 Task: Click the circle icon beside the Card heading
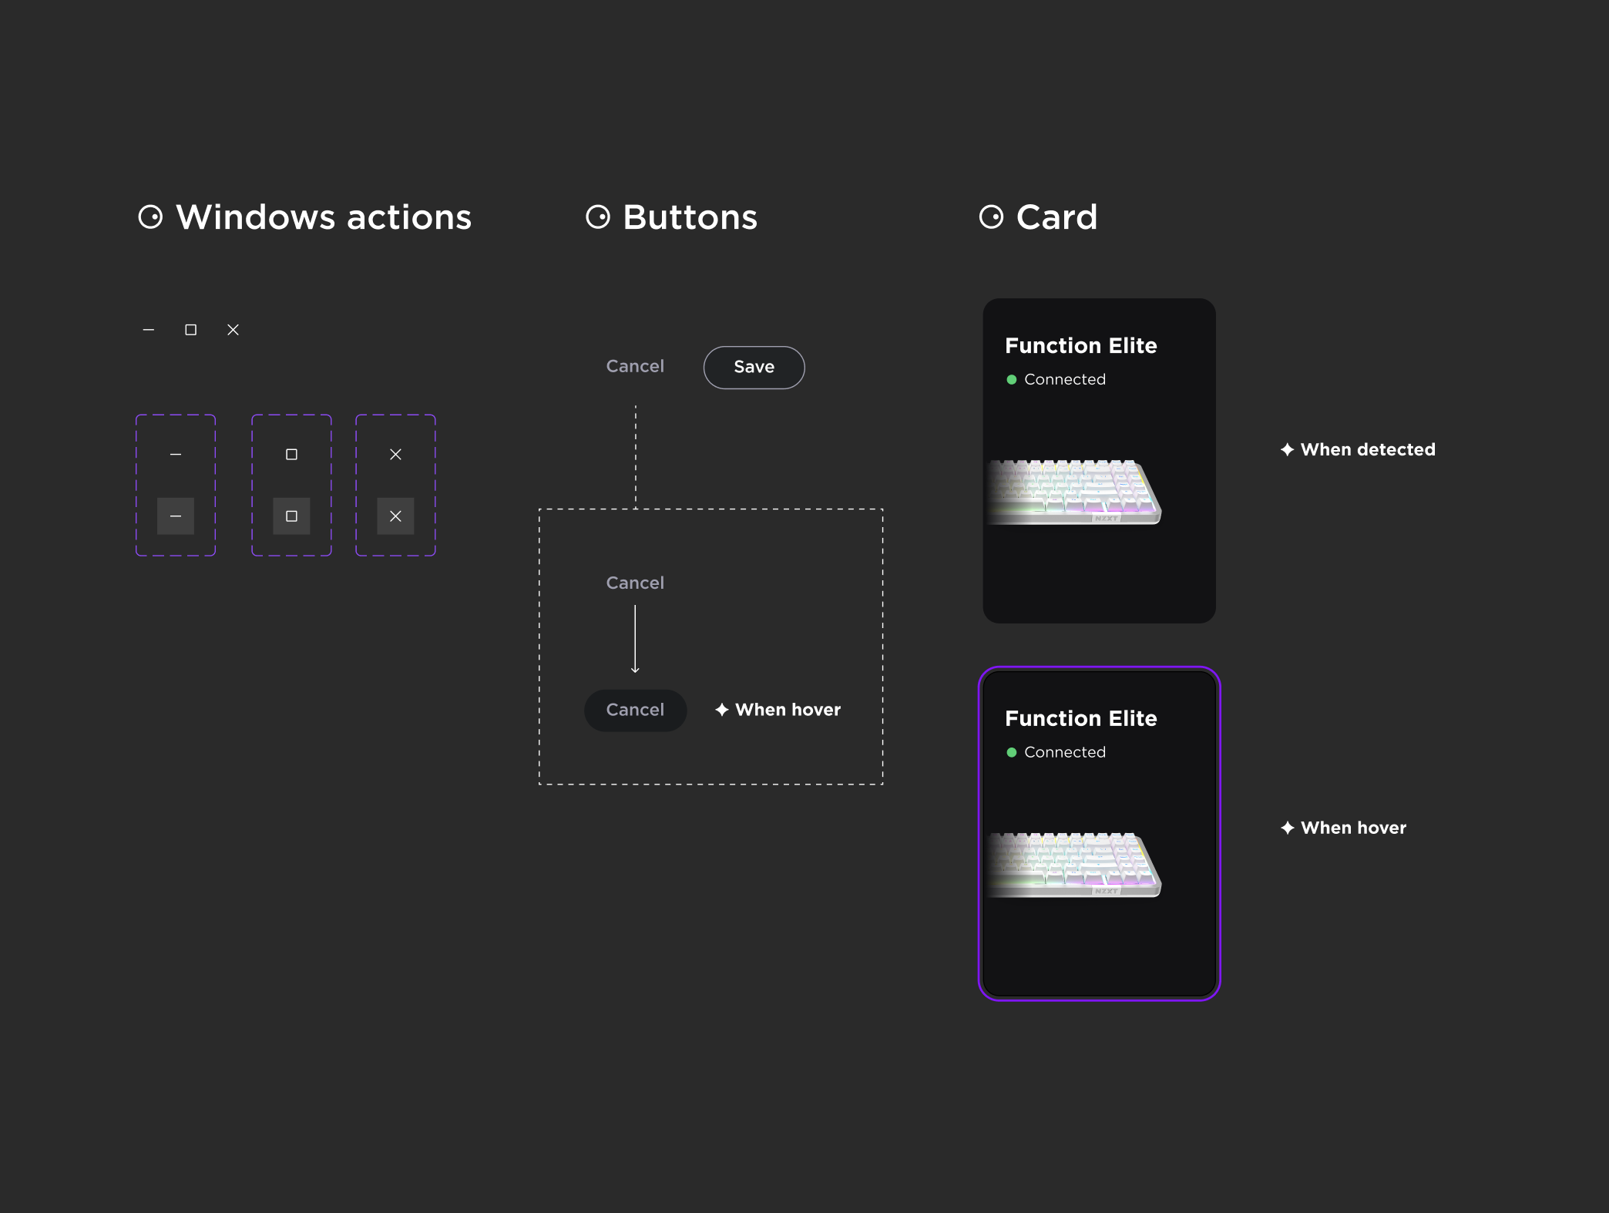point(991,217)
